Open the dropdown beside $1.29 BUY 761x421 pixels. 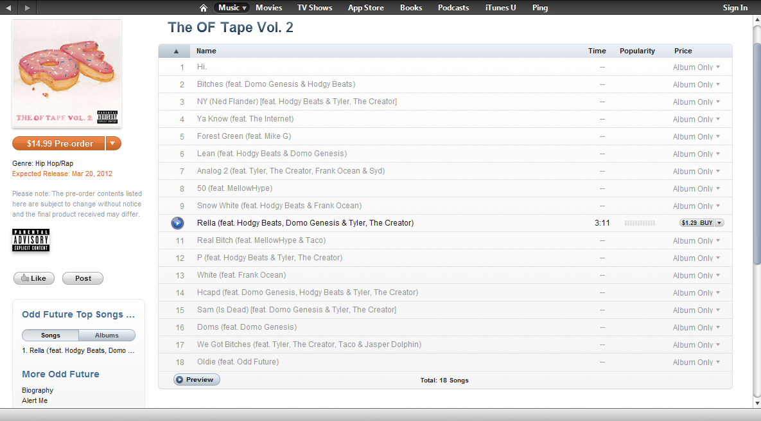pyautogui.click(x=720, y=223)
